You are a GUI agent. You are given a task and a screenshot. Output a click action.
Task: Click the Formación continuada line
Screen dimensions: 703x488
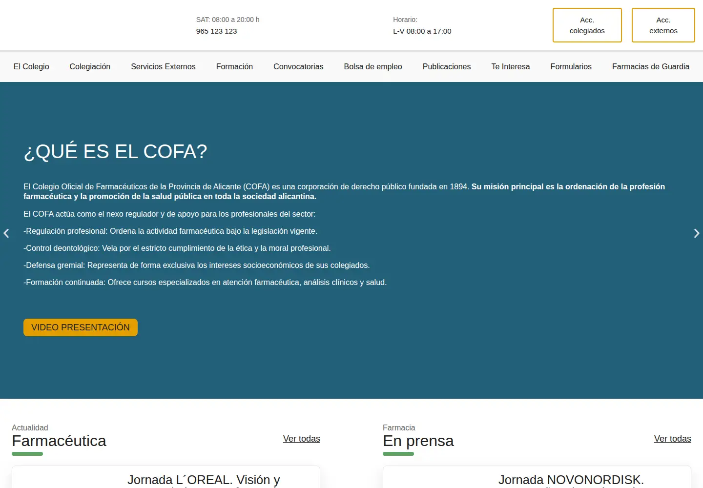205,283
